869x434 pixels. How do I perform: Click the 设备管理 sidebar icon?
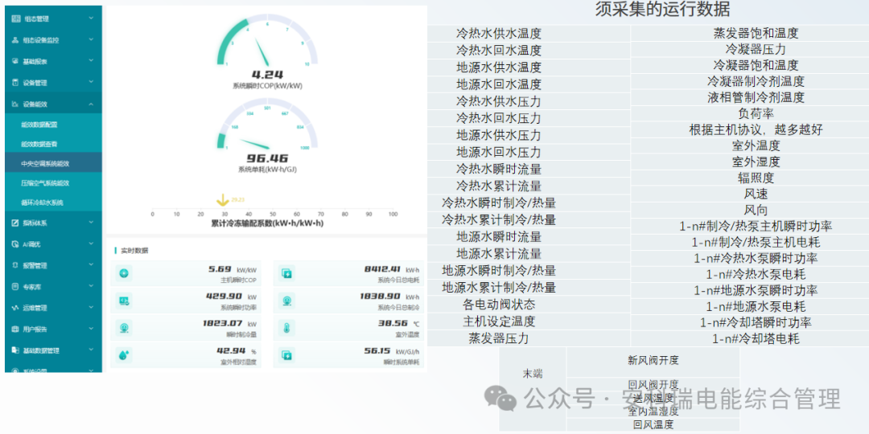[15, 83]
